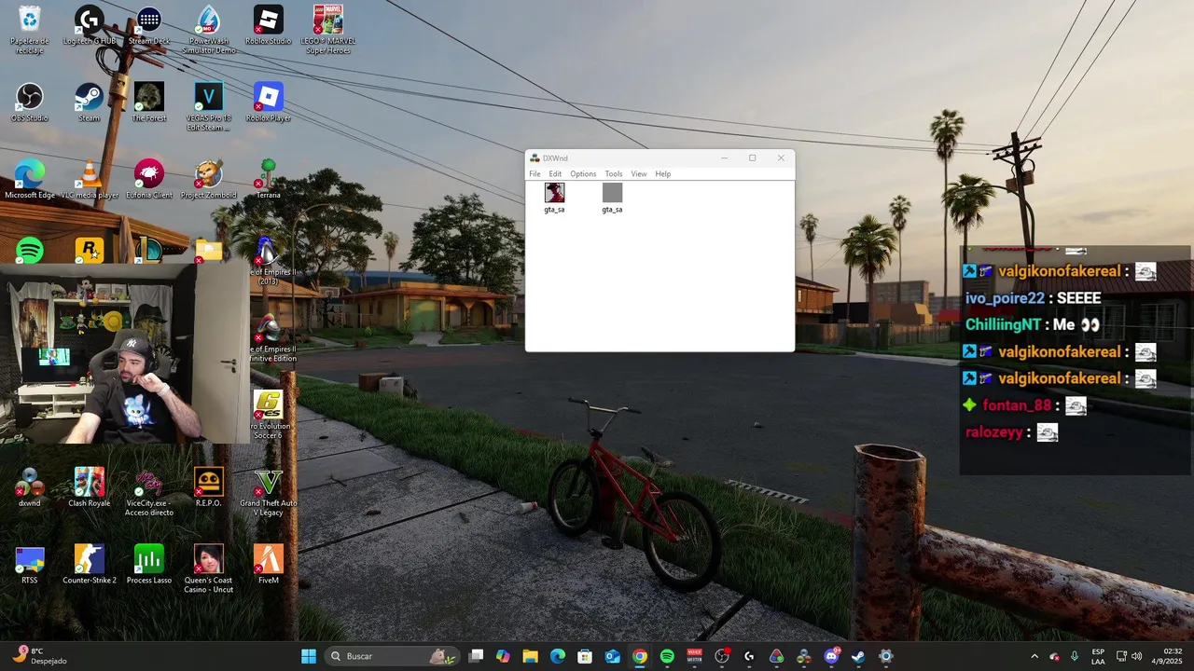Open Outlook from the taskbar
Viewport: 1194px width, 671px height.
click(612, 656)
